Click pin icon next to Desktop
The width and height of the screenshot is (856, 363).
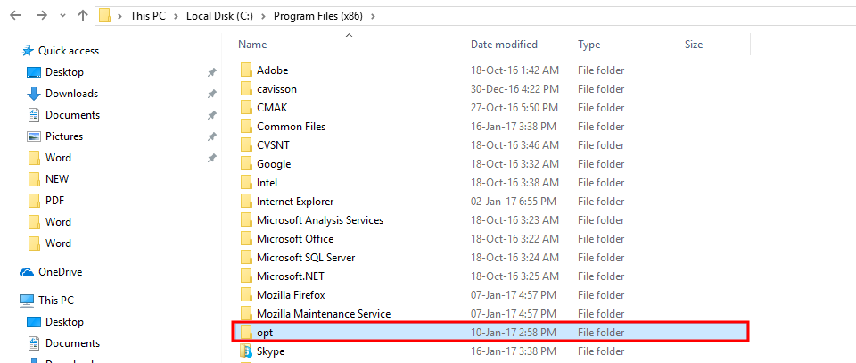212,72
